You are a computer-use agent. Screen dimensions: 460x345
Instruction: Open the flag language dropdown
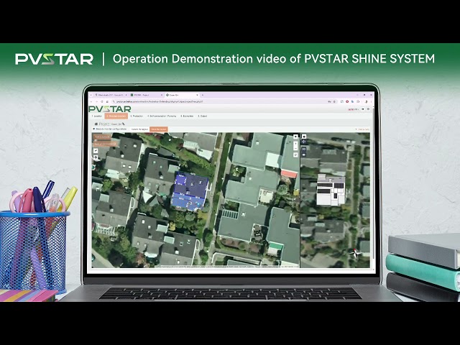pos(353,109)
